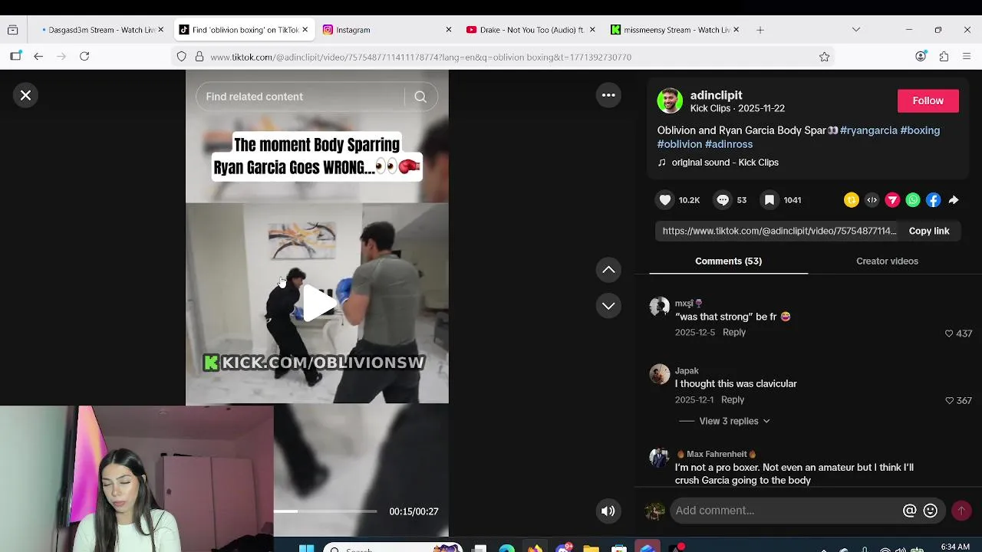Open the browser account profile icon
982x552 pixels.
(921, 56)
